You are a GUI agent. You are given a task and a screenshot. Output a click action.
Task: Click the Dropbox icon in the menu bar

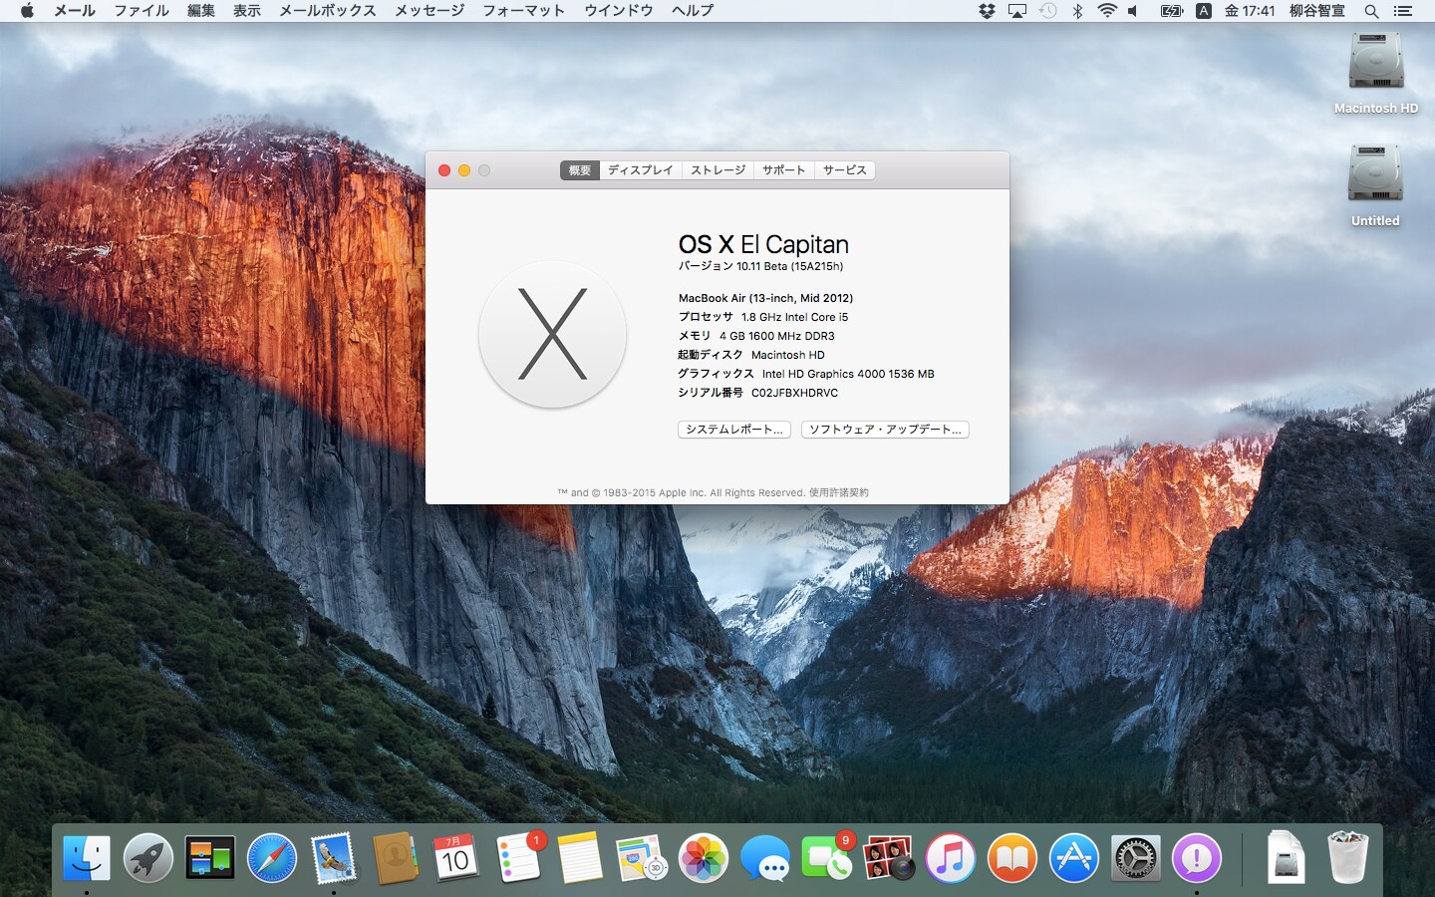[986, 12]
